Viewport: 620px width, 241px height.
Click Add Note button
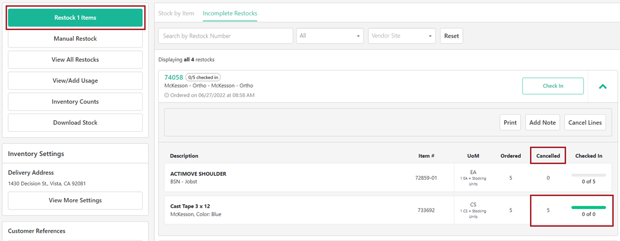click(x=542, y=122)
